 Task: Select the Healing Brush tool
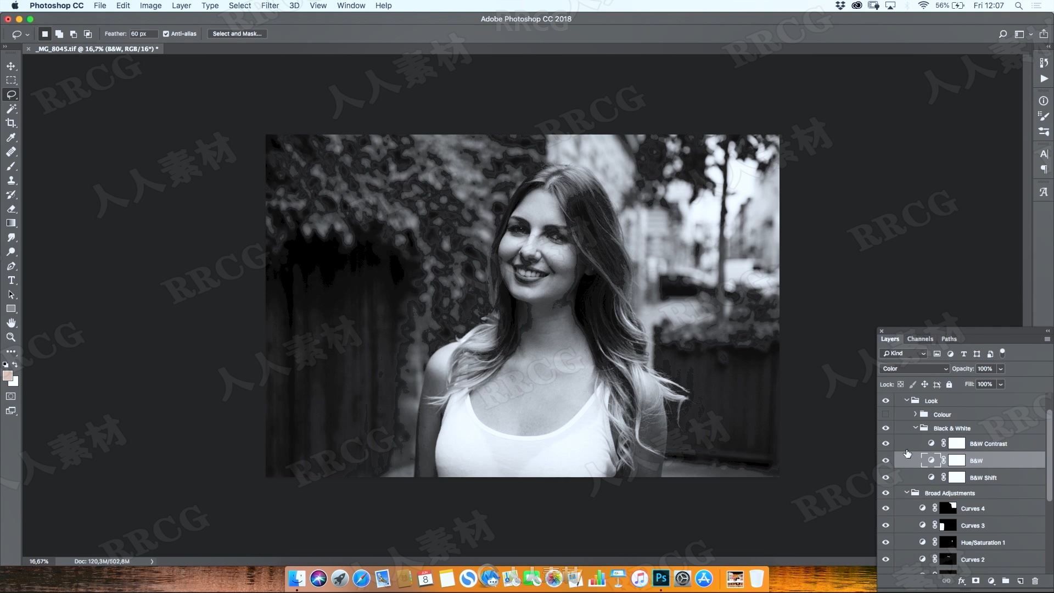pos(11,152)
